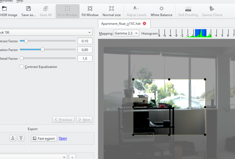235x159 pixels.
Task: Click the right-middle crop selection handle
Action: point(205,107)
